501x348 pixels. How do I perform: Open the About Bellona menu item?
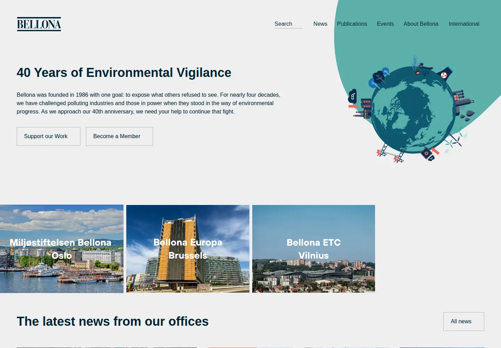click(421, 24)
